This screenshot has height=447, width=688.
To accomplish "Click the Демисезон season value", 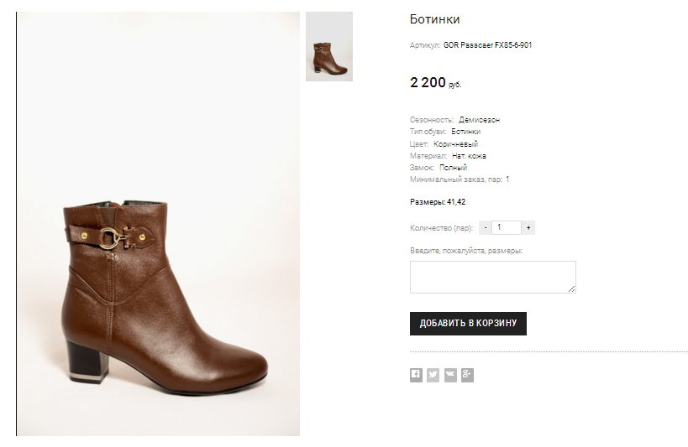I will [x=479, y=120].
